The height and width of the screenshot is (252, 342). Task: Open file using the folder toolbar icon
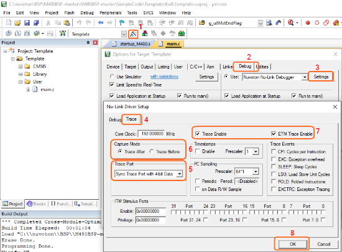tap(17, 22)
